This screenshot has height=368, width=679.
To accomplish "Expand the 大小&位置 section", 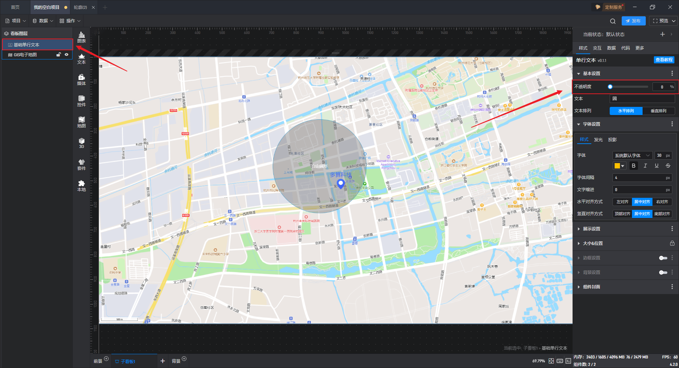I will tap(579, 243).
